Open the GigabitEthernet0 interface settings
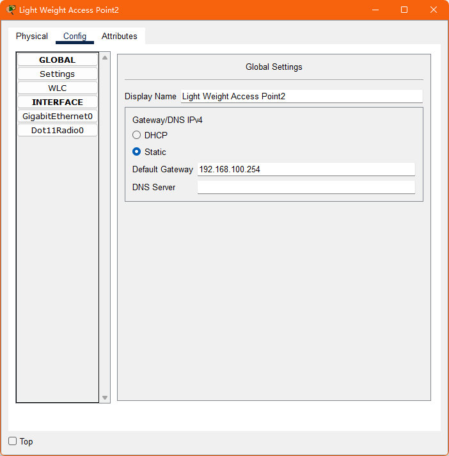This screenshot has height=456, width=449. [57, 117]
